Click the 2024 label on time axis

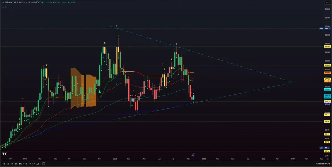pyautogui.click(x=24, y=159)
